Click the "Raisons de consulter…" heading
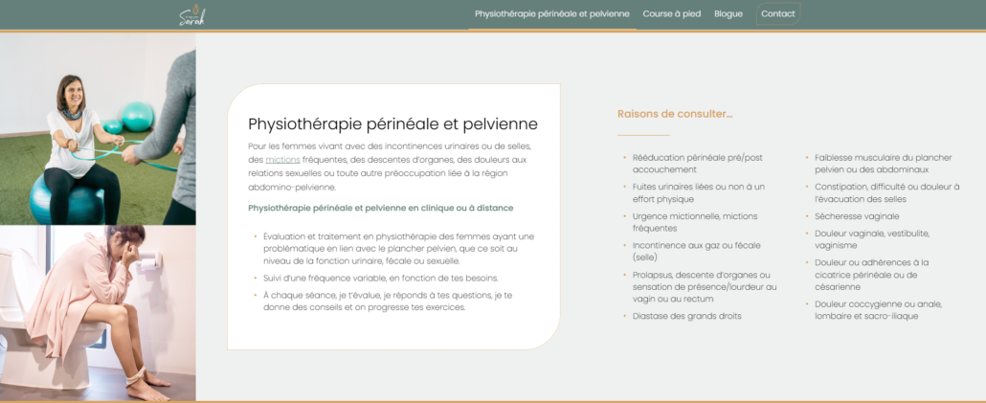The width and height of the screenshot is (986, 403). (675, 114)
